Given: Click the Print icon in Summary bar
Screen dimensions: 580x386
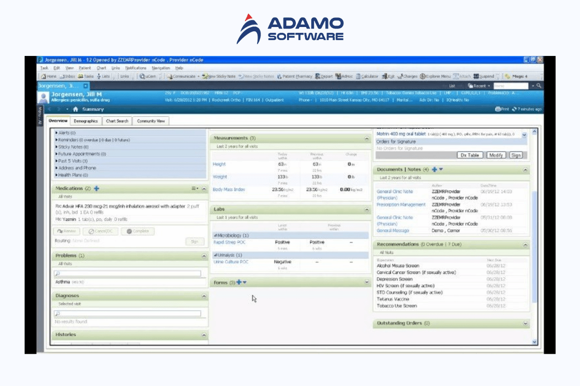Looking at the screenshot, I should [x=502, y=109].
